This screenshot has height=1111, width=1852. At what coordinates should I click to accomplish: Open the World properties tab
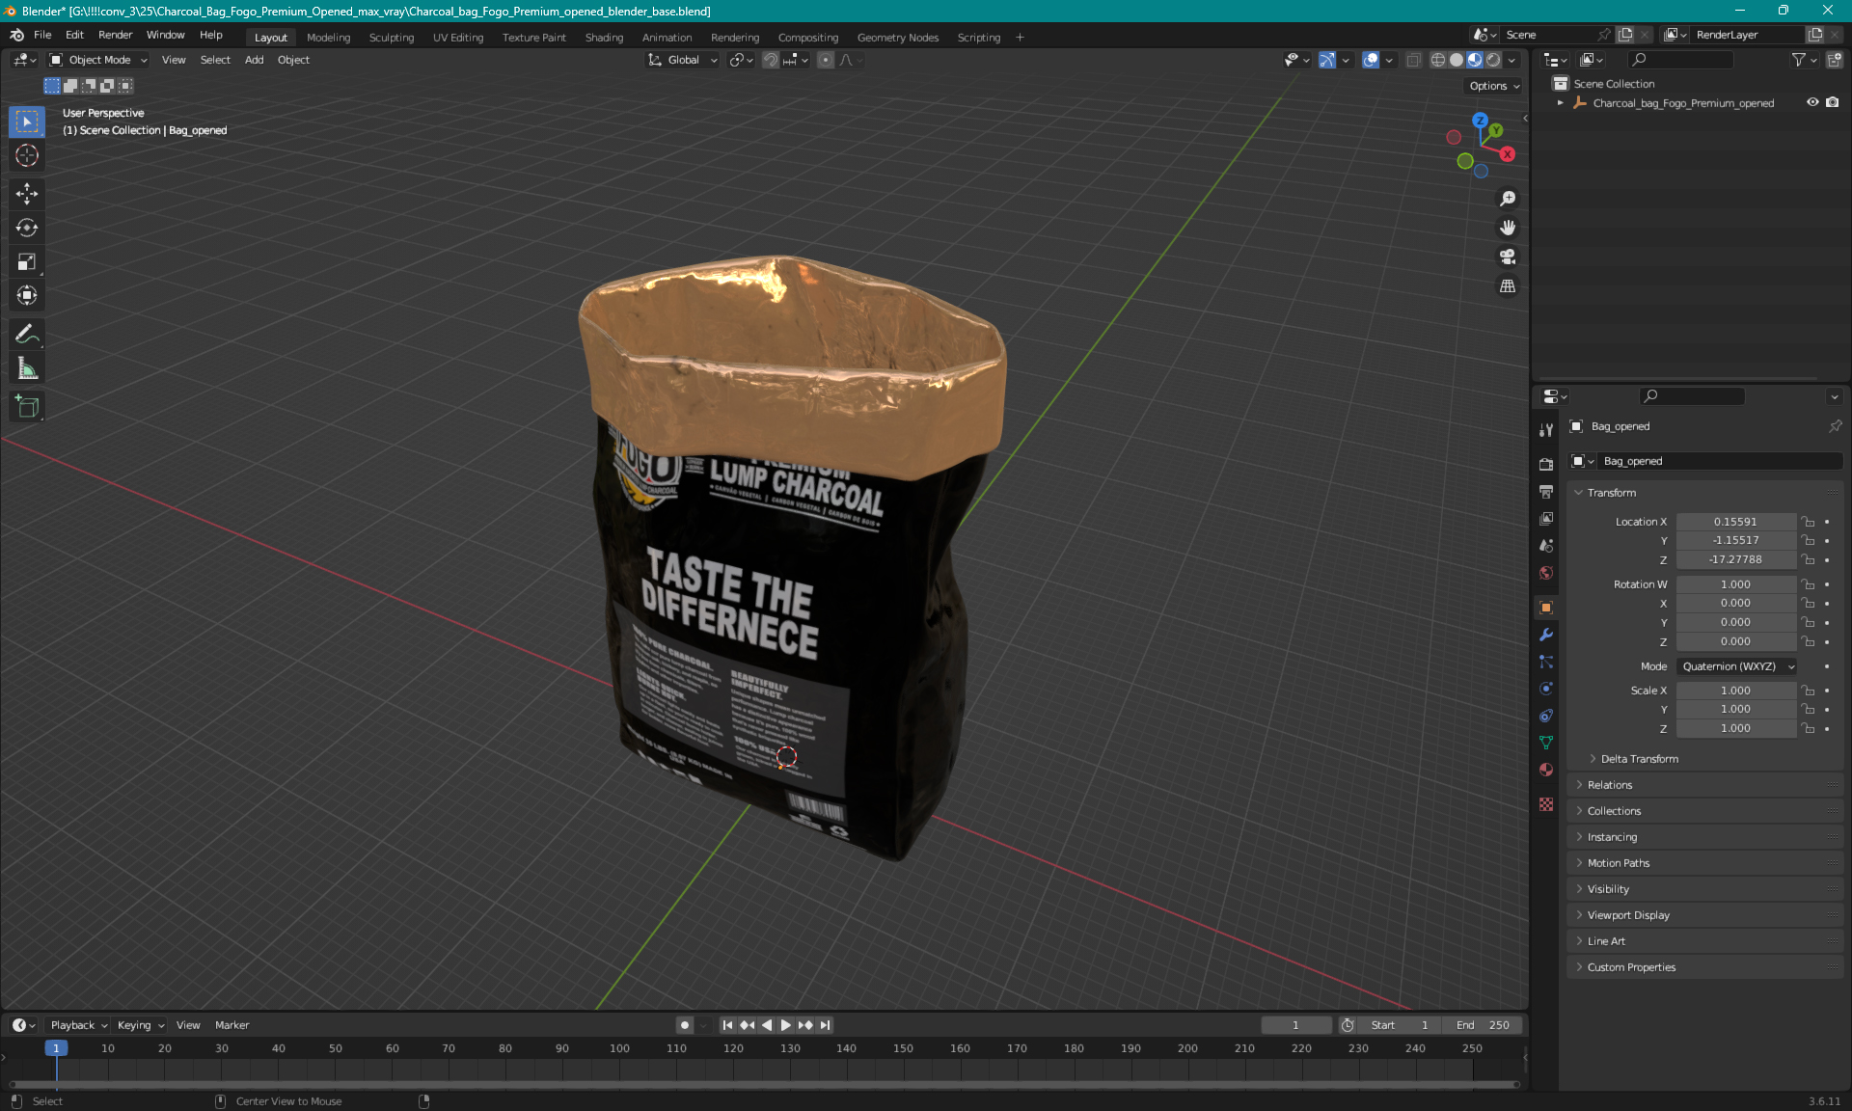pos(1546,573)
